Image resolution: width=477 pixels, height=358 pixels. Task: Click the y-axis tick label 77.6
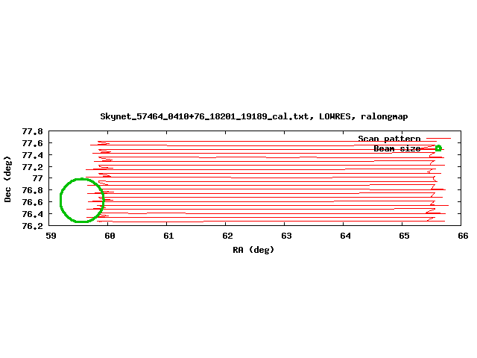tap(32, 143)
